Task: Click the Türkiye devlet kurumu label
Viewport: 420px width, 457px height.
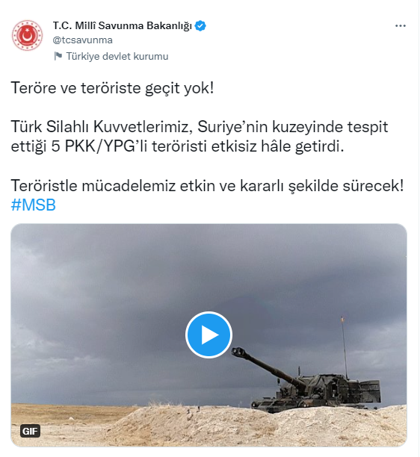Action: pos(117,56)
